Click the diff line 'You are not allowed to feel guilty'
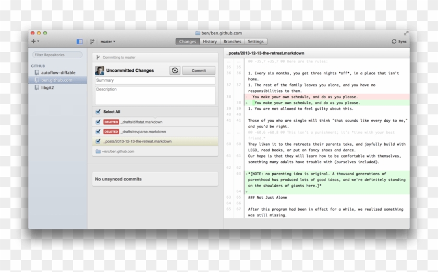The width and height of the screenshot is (438, 272). pyautogui.click(x=301, y=109)
